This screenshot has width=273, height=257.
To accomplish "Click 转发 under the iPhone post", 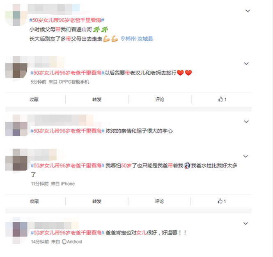I will coord(97,202).
